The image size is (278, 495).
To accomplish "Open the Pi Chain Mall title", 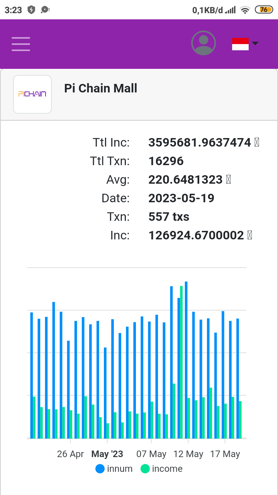I will pyautogui.click(x=101, y=89).
